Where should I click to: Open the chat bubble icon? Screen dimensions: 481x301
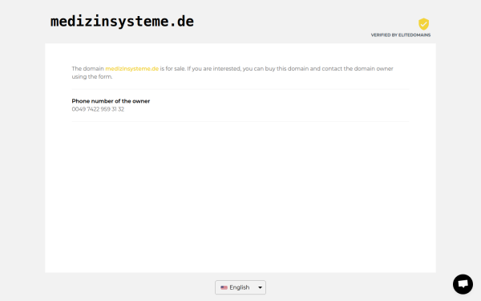coord(463,284)
